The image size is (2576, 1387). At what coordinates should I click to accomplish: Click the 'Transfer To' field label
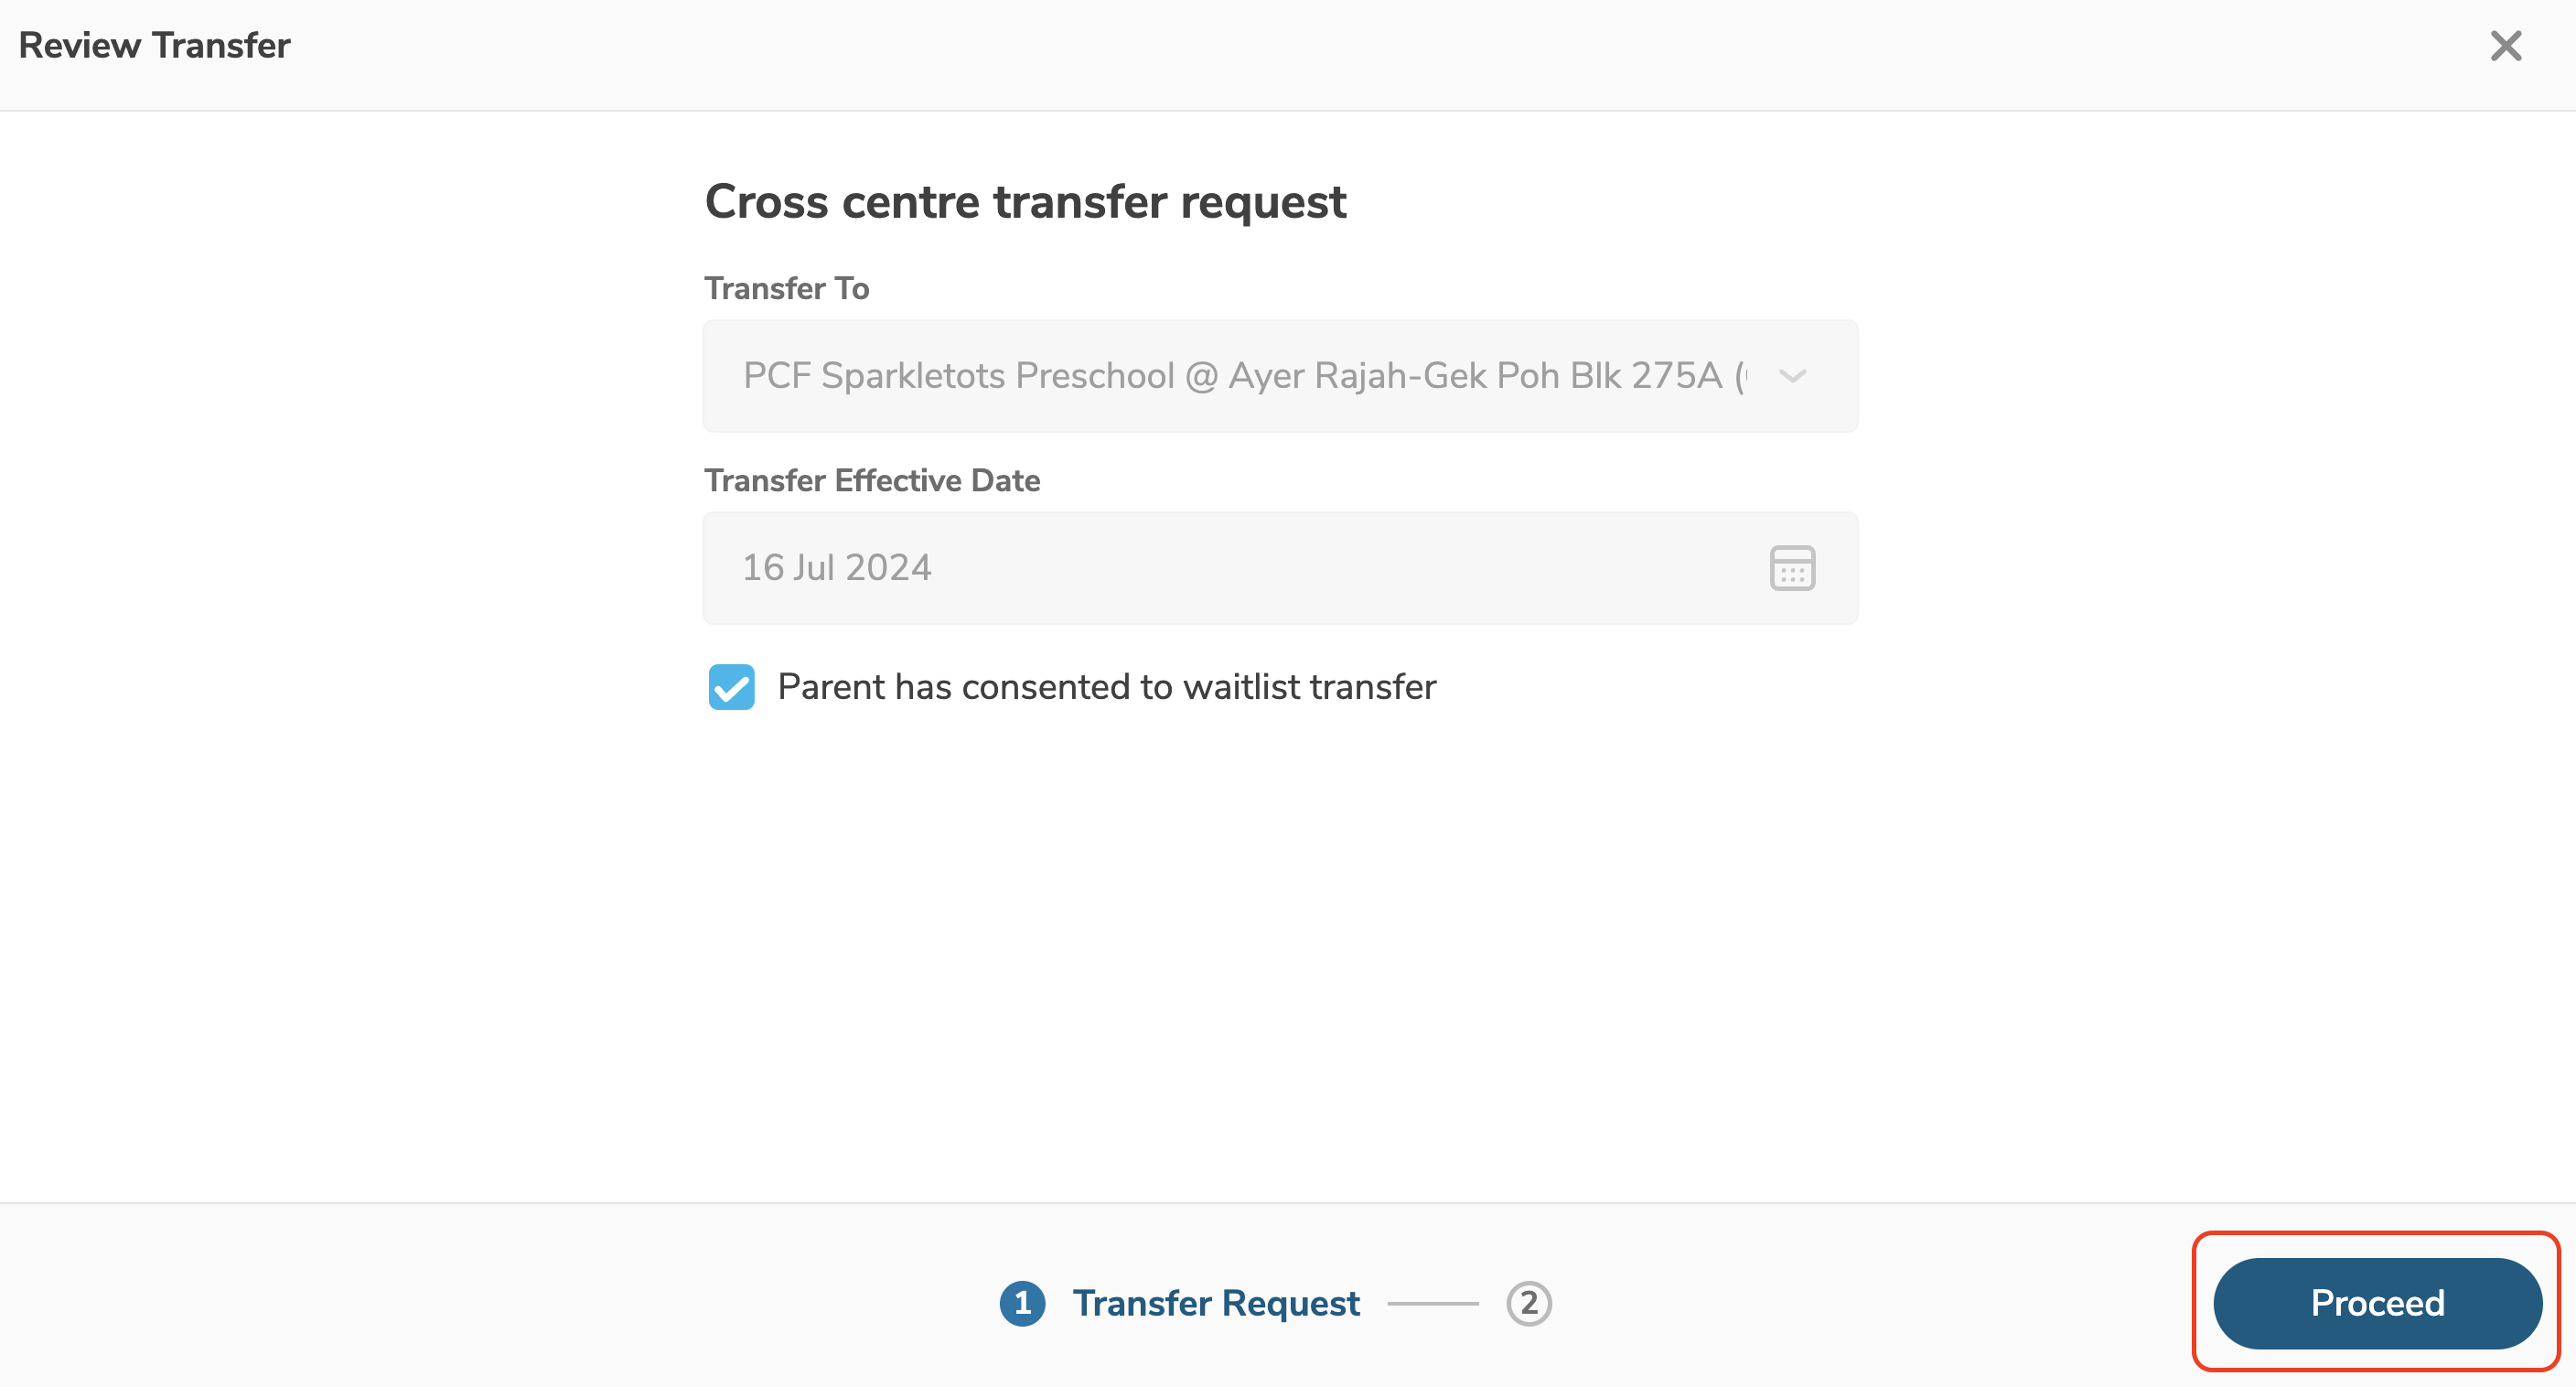click(786, 288)
